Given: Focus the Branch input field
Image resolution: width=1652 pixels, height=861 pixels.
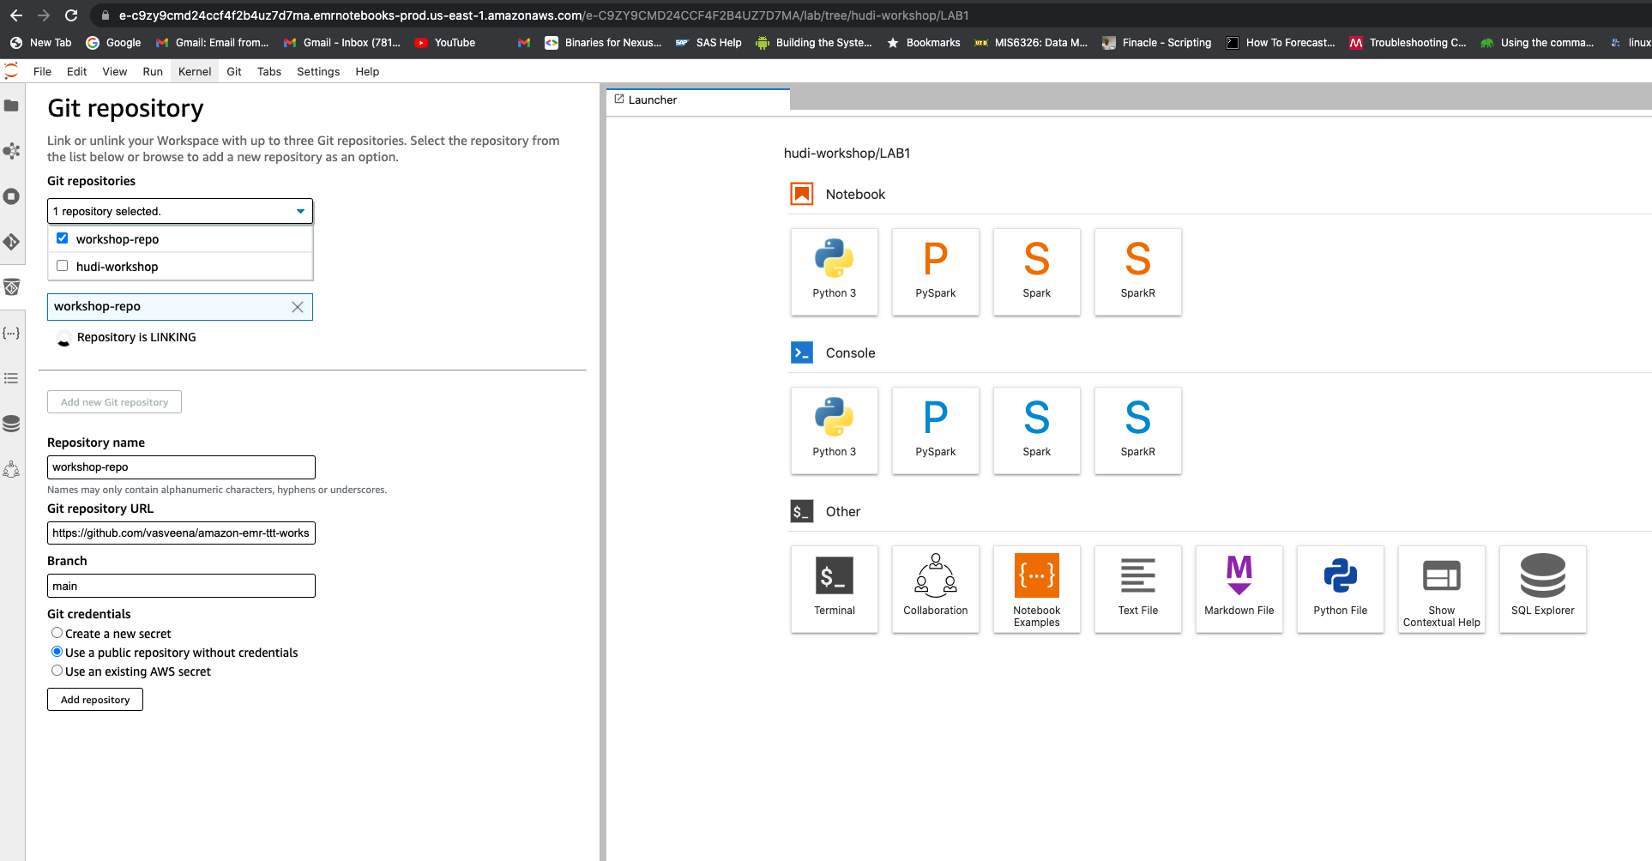Looking at the screenshot, I should tap(181, 586).
